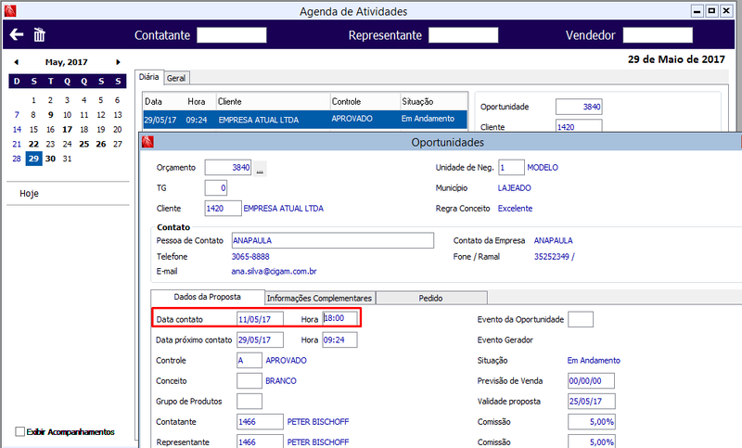Click the Data próximo contato field 29/05/17
Viewport: 742px width, 448px height.
tap(261, 339)
